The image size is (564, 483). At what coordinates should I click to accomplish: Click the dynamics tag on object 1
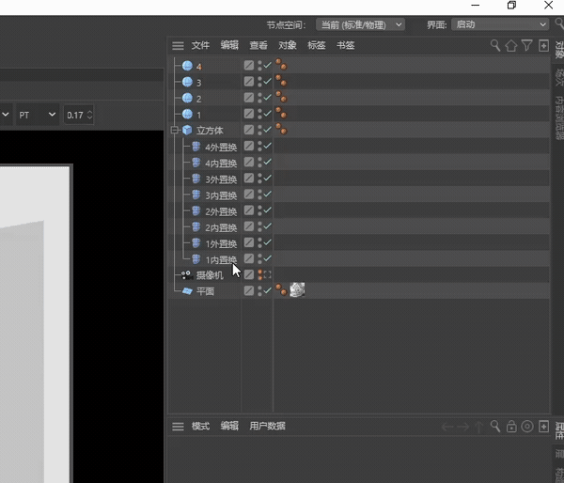(x=281, y=113)
